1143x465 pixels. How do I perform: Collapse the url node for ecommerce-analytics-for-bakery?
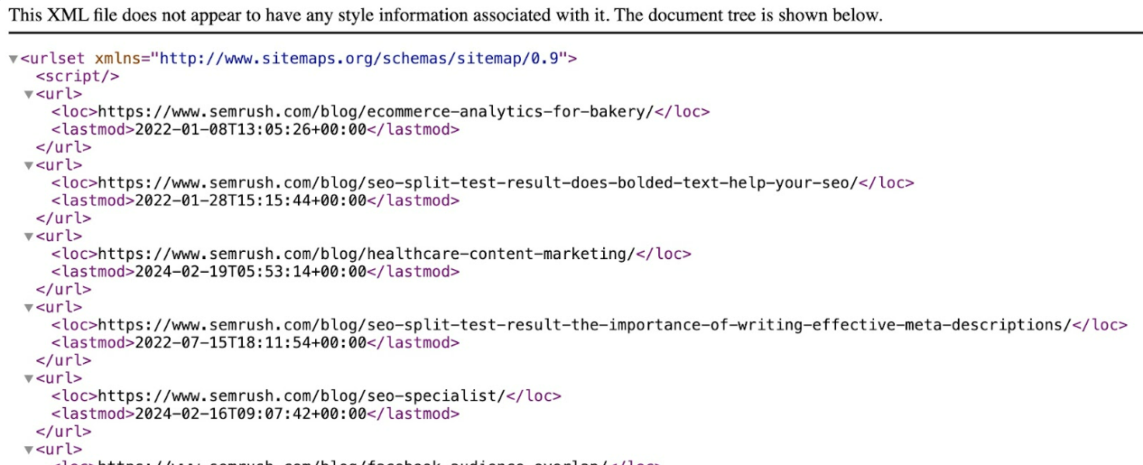[x=29, y=95]
